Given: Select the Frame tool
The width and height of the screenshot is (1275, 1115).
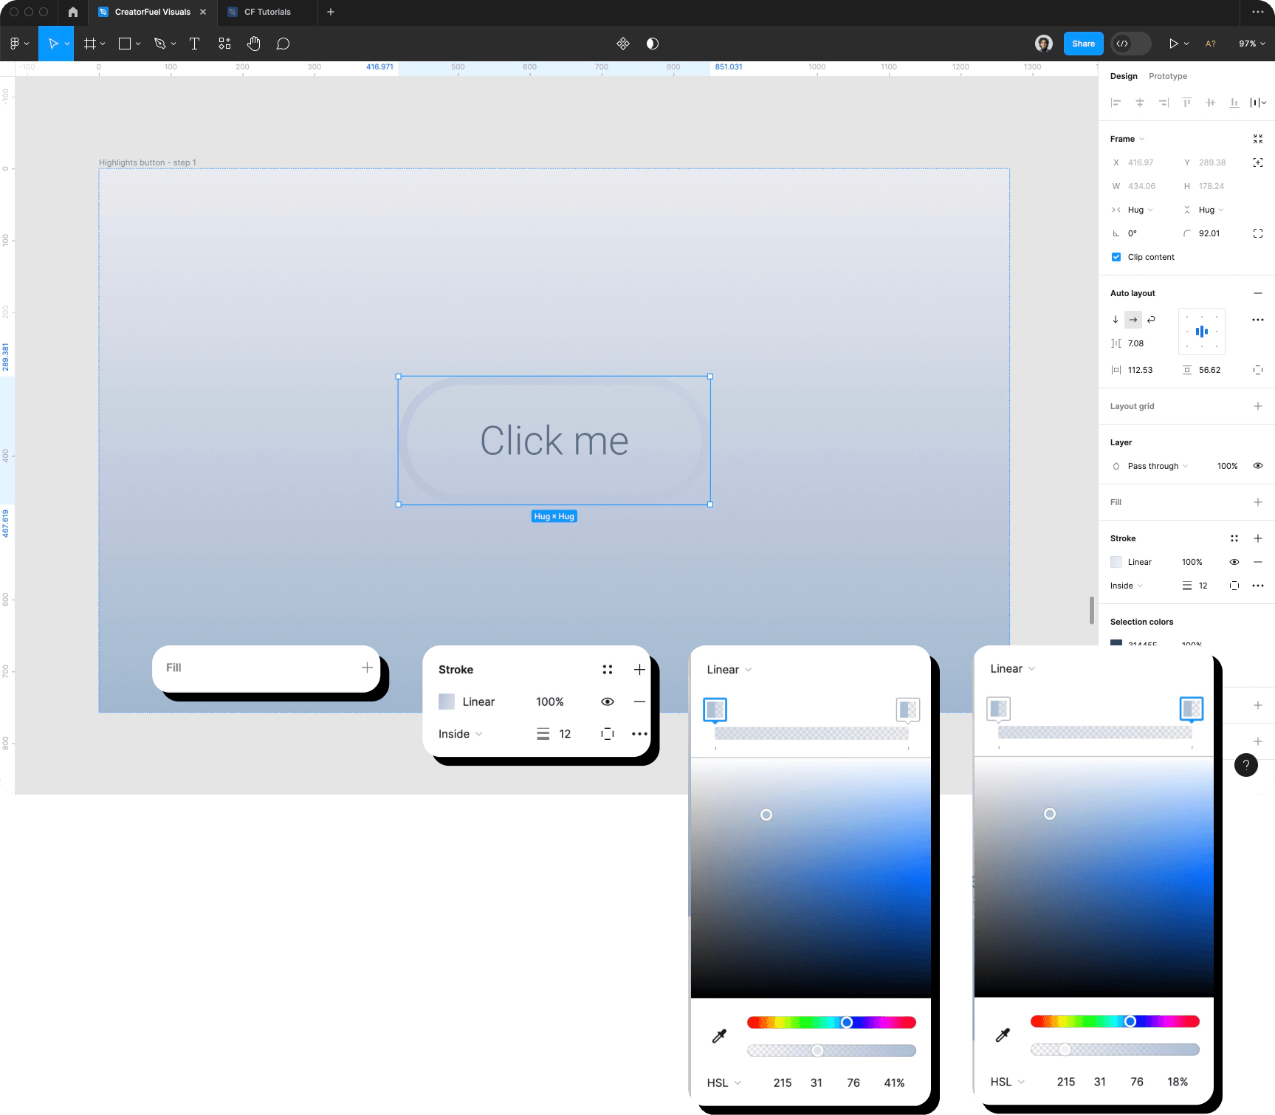Looking at the screenshot, I should coord(90,44).
